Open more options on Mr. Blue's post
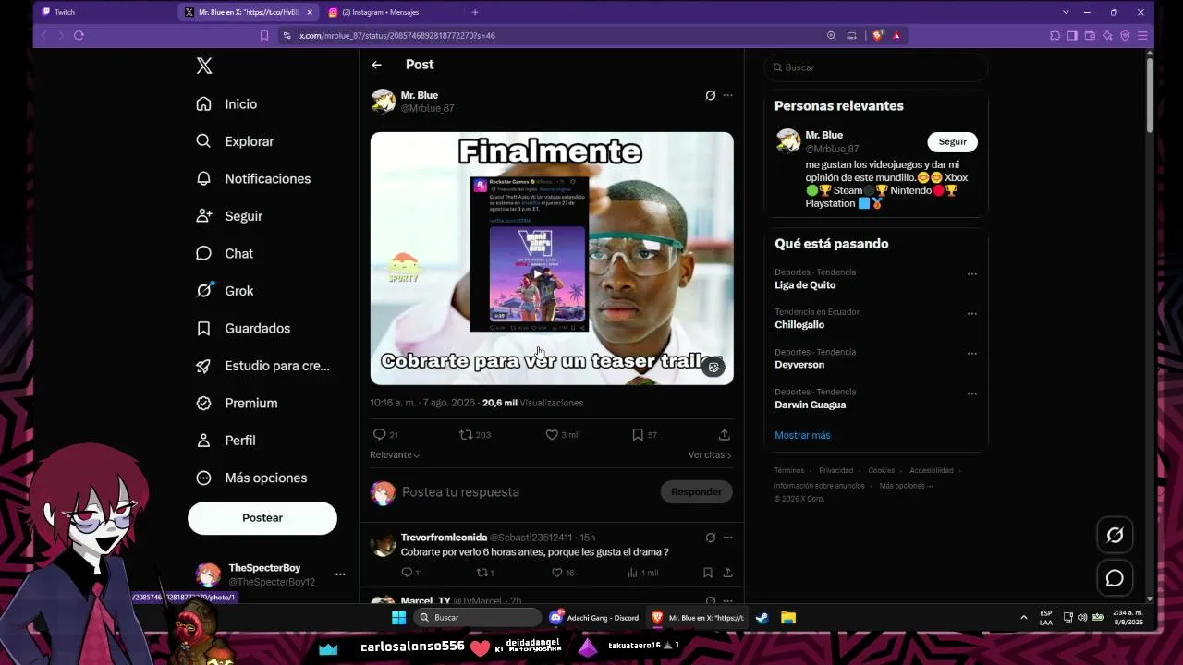Screen dimensions: 1183x665 pyautogui.click(x=727, y=95)
